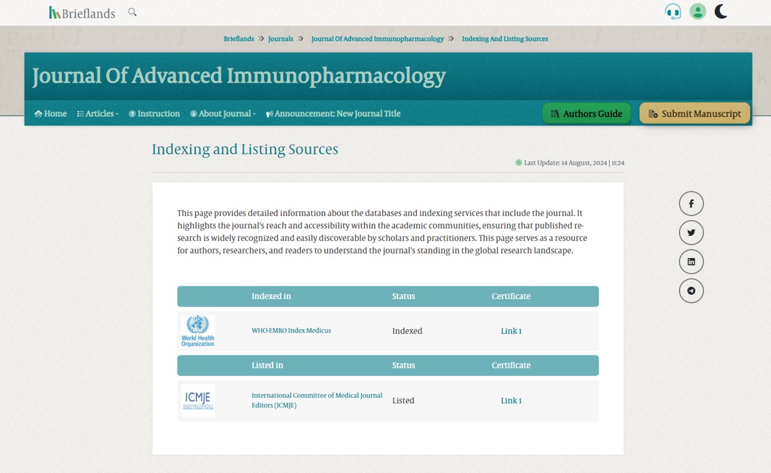Viewport: 771px width, 473px height.
Task: Open the Instruction menu item
Action: [155, 114]
